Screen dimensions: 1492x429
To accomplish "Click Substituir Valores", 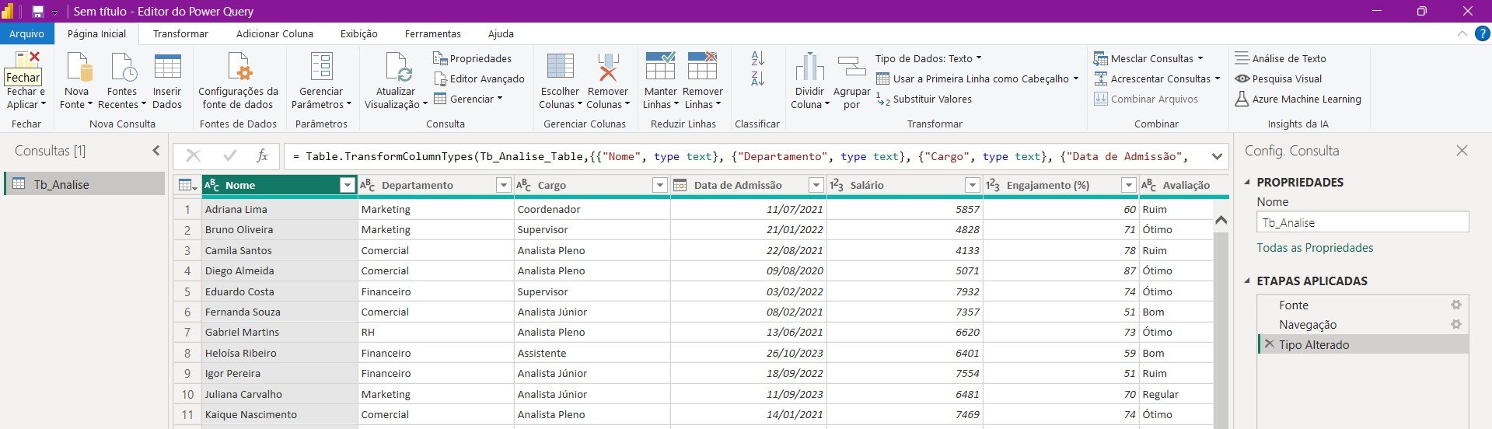I will (x=924, y=99).
